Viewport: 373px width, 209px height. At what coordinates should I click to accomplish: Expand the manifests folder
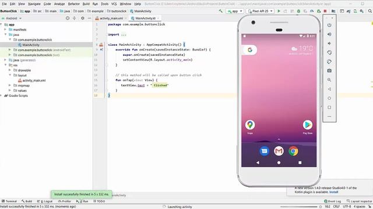[5, 30]
